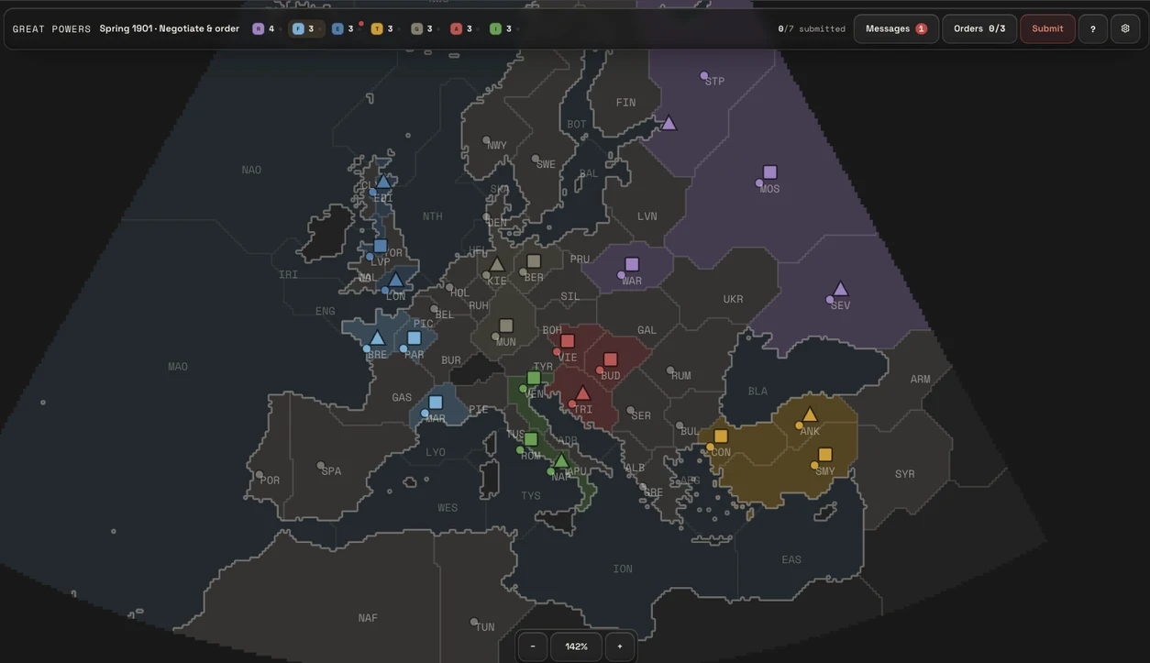Click the BLA sea label

click(x=757, y=391)
